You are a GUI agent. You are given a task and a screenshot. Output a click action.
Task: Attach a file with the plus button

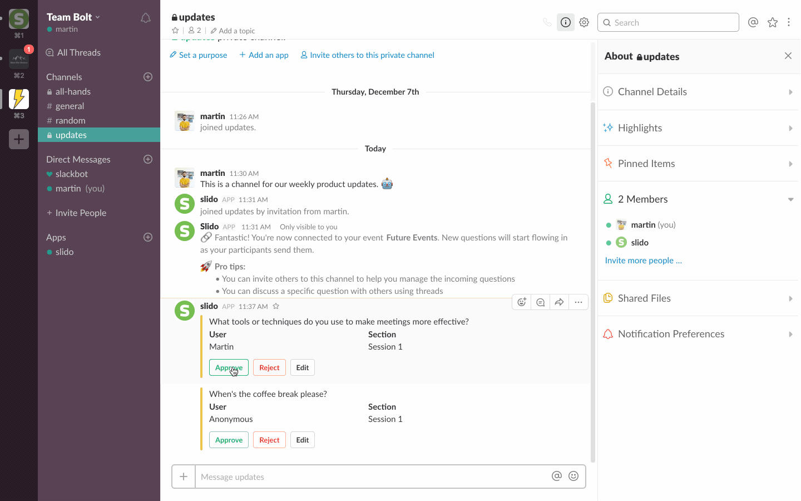tap(184, 477)
